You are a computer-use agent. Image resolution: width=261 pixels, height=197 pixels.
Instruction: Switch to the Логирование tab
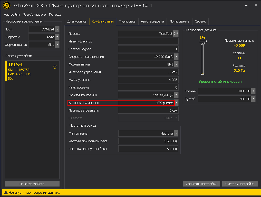(179, 21)
